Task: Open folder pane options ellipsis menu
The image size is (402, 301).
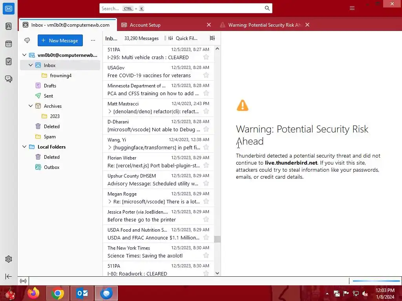Action: (x=93, y=40)
